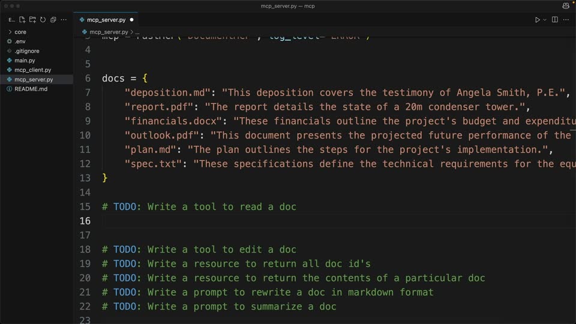
Task: Click line number 6 in the gutter
Action: [x=88, y=78]
